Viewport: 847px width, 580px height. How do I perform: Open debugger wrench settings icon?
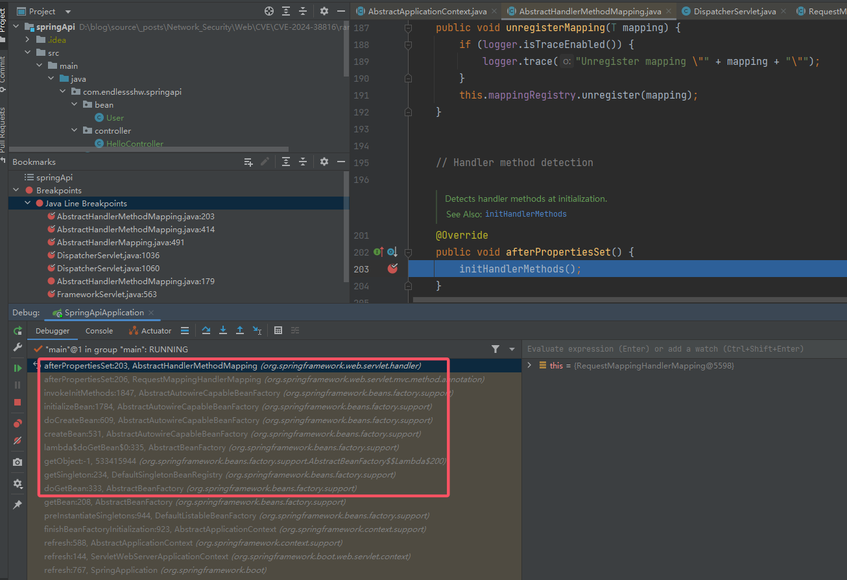[x=18, y=348]
